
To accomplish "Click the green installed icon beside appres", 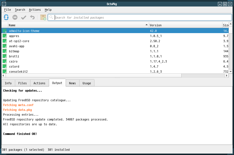I will pos(5,36).
